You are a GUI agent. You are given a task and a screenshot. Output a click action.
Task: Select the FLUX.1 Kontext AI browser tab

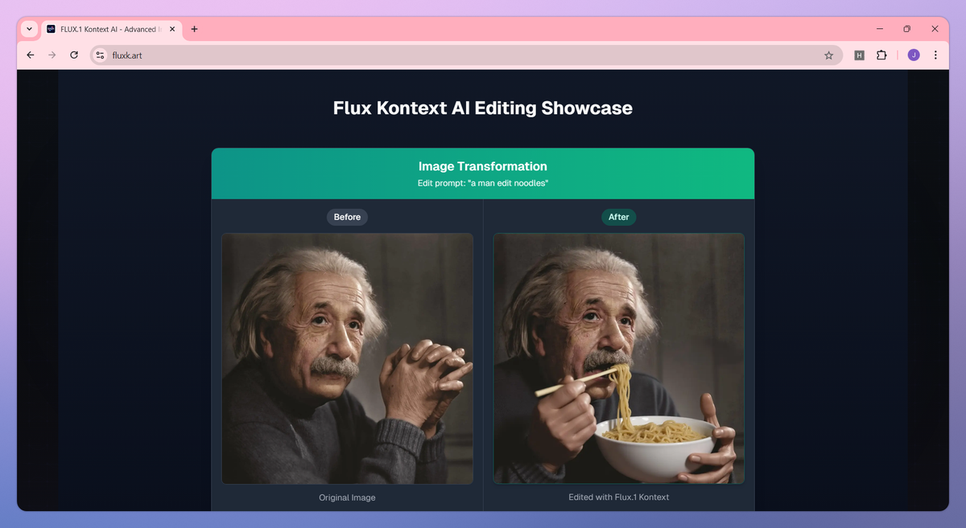(x=109, y=28)
